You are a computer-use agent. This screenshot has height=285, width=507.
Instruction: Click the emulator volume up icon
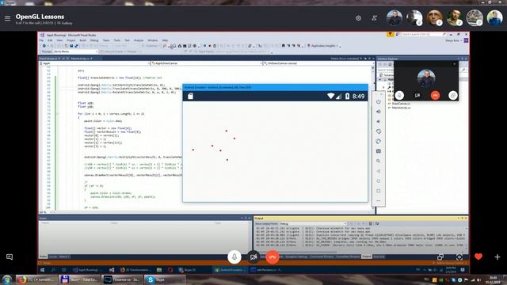point(379,112)
